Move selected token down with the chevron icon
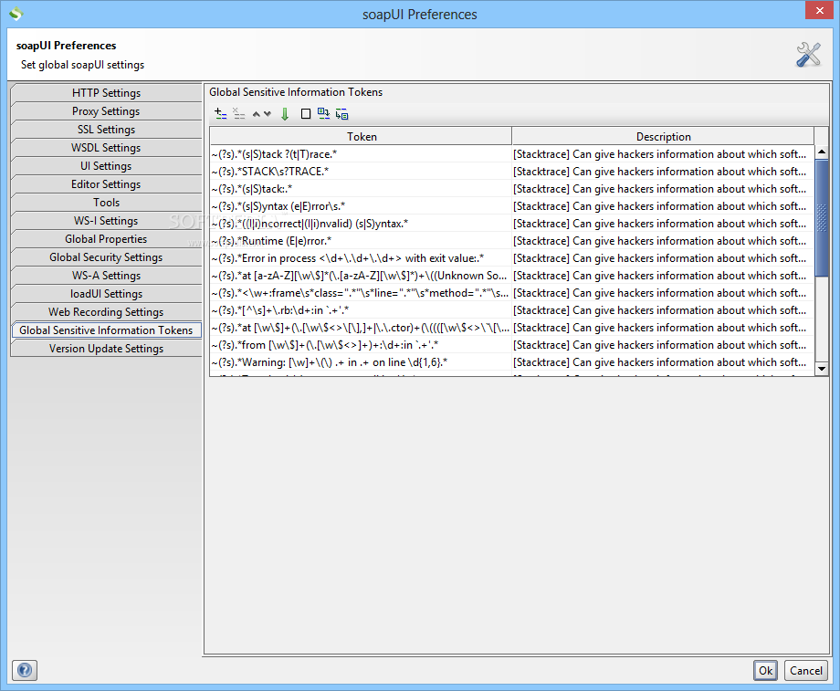This screenshot has width=840, height=691. pyautogui.click(x=268, y=113)
